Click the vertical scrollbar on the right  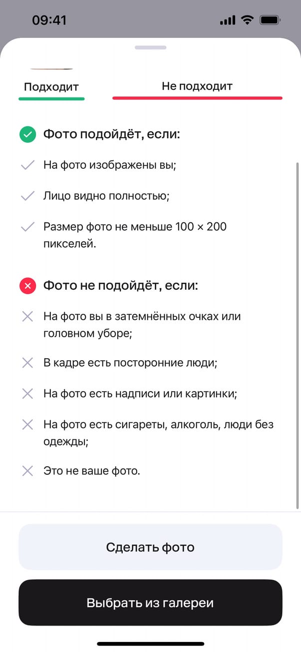(298, 335)
